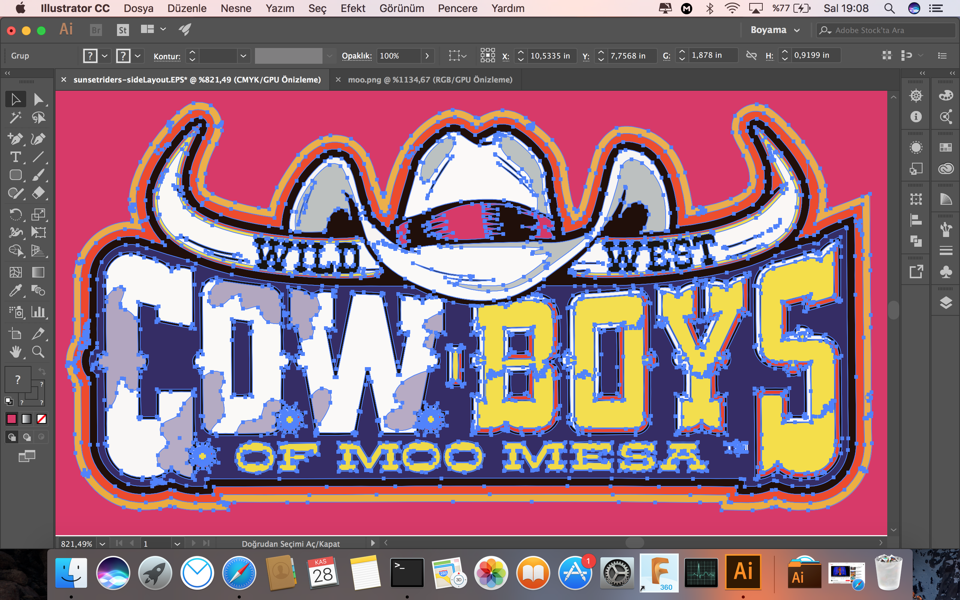Open the Nesne menu

coord(236,8)
